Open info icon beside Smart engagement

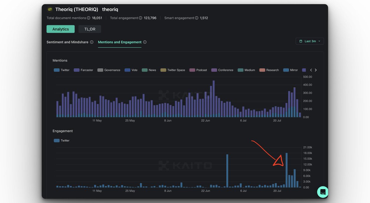click(197, 18)
